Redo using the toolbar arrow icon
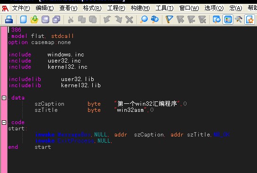The image size is (257, 173). pos(118,19)
